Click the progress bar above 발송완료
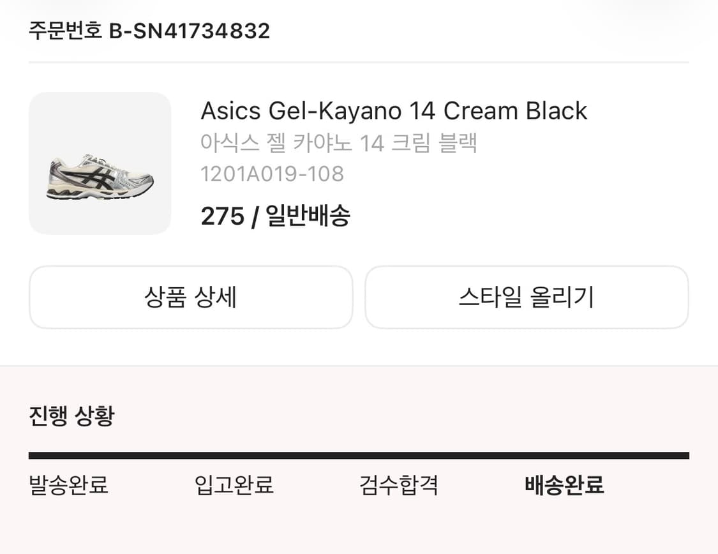The width and height of the screenshot is (718, 554). (68, 455)
